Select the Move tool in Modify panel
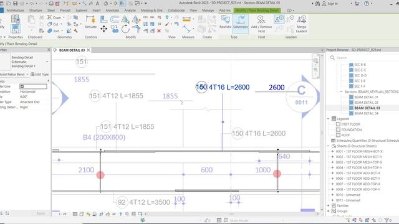This screenshot has height=224, width=399. 104,29
